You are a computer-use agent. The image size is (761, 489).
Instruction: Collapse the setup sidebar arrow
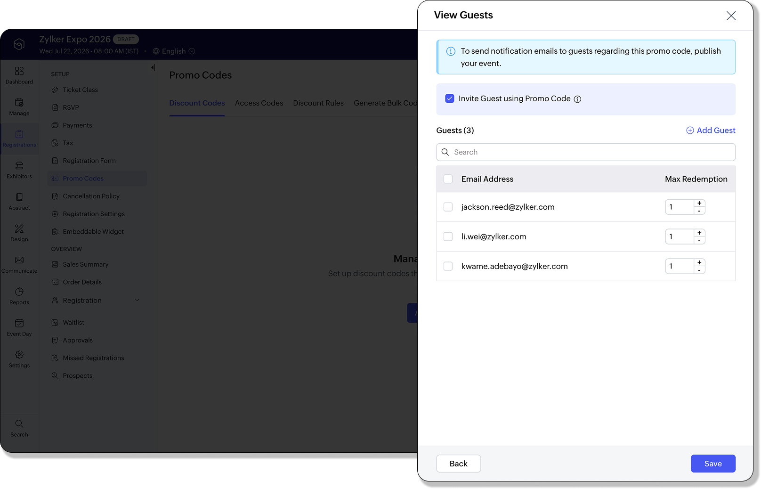pos(153,68)
